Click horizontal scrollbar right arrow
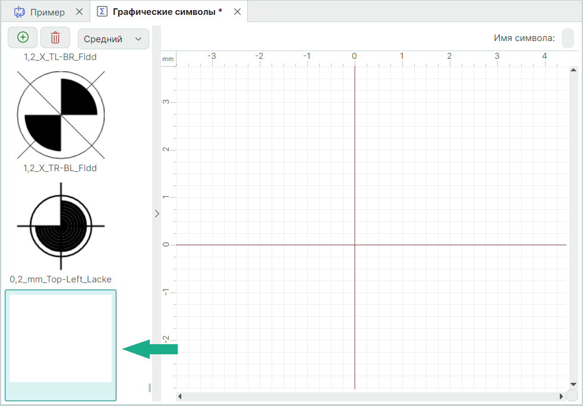The height and width of the screenshot is (406, 583). coord(561,396)
